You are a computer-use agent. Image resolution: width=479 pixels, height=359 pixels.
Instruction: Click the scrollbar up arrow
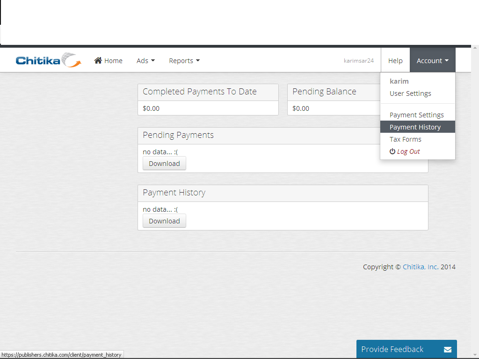[475, 49]
